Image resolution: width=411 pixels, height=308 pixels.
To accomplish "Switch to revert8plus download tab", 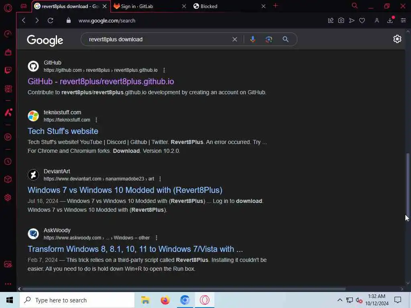I will [67, 6].
